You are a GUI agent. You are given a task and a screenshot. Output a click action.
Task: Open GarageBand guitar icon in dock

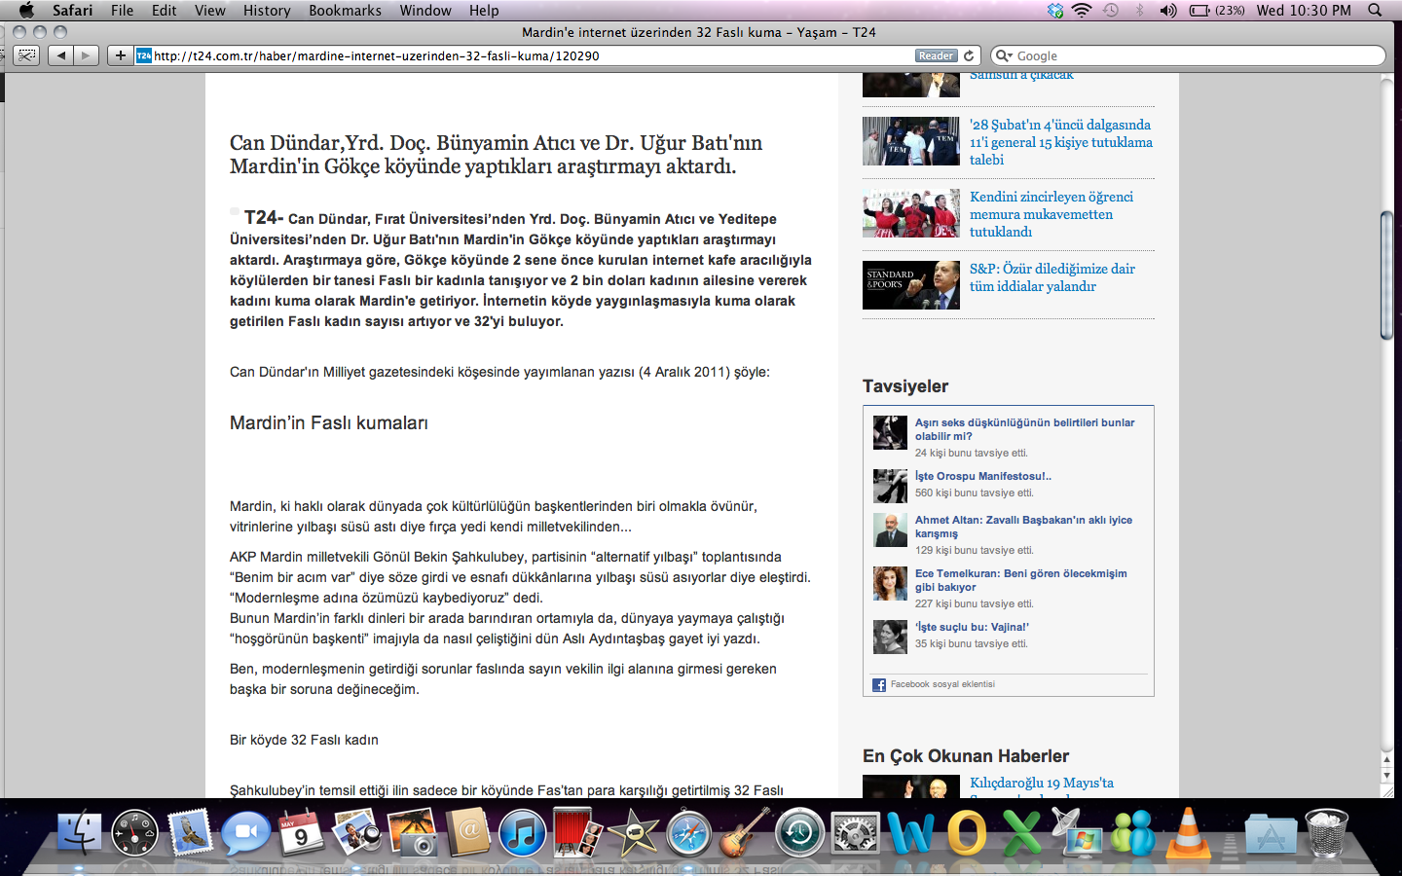[744, 834]
